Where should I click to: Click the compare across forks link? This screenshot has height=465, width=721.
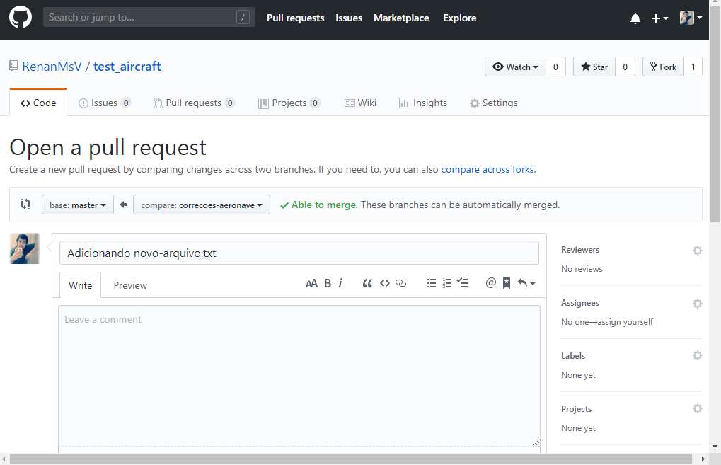pyautogui.click(x=488, y=170)
